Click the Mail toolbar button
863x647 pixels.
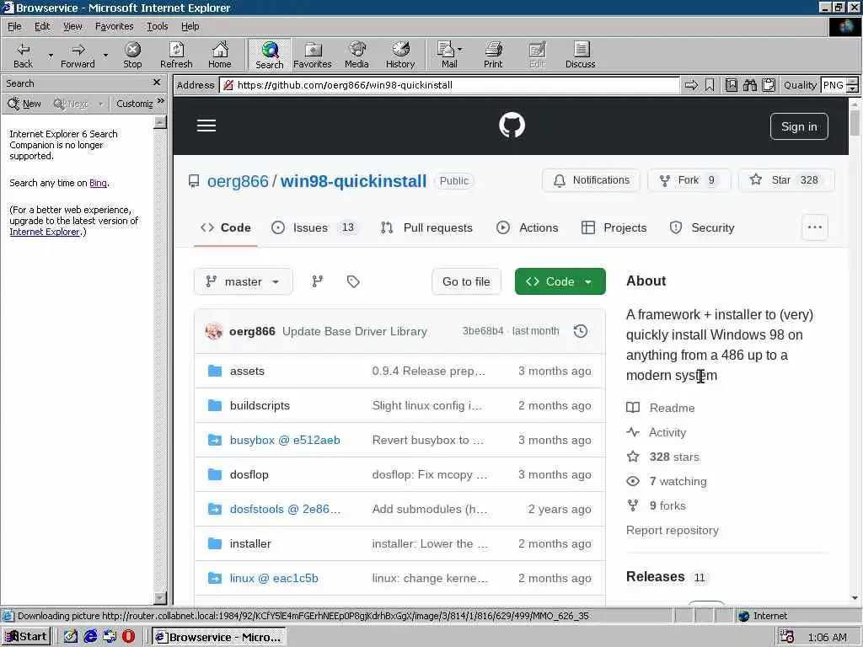coord(447,55)
